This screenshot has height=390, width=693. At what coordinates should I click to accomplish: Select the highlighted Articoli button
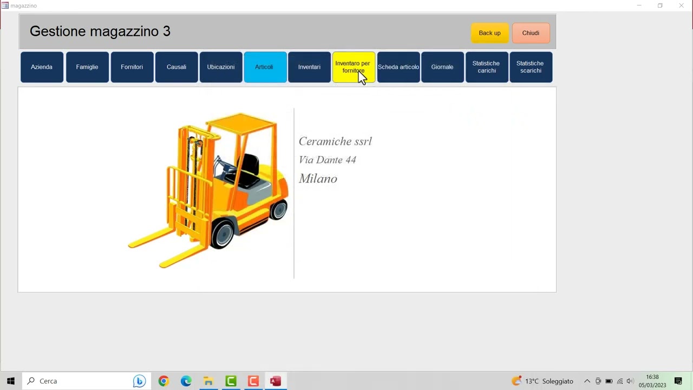point(265,67)
